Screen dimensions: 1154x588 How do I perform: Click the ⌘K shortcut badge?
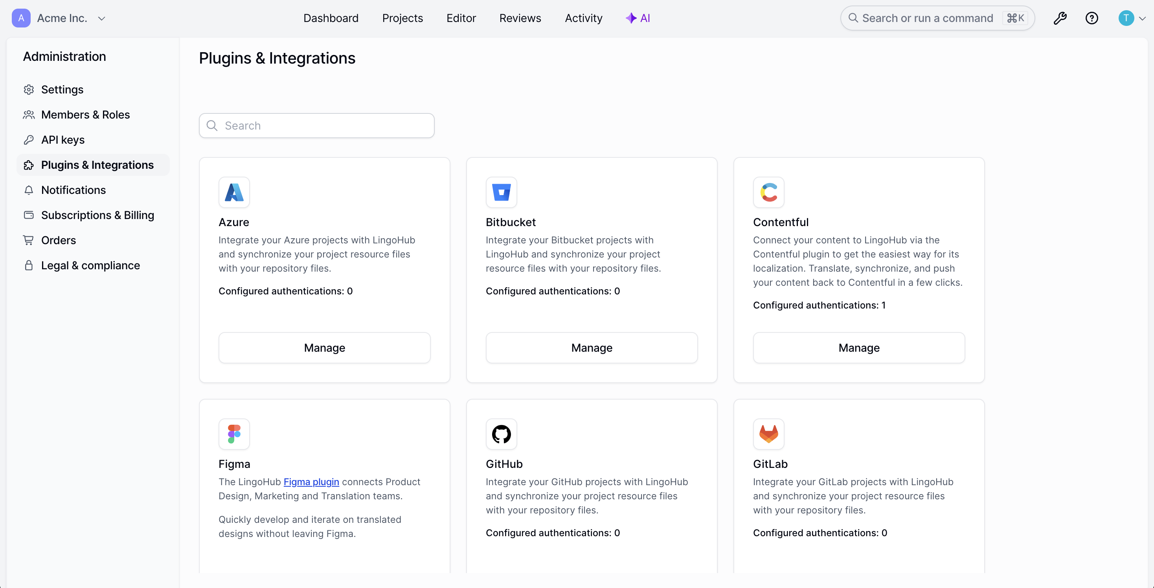coord(1015,18)
